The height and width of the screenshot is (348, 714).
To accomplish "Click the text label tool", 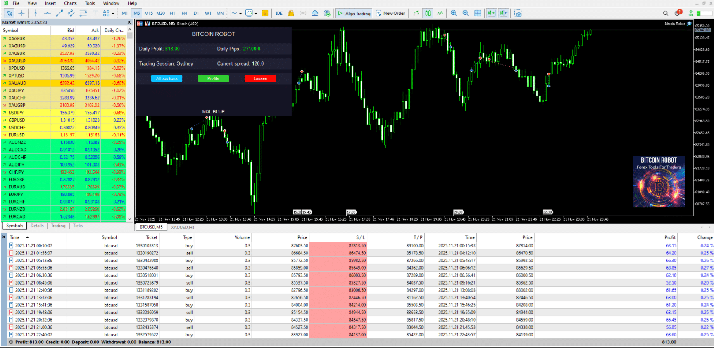I will tap(95, 13).
